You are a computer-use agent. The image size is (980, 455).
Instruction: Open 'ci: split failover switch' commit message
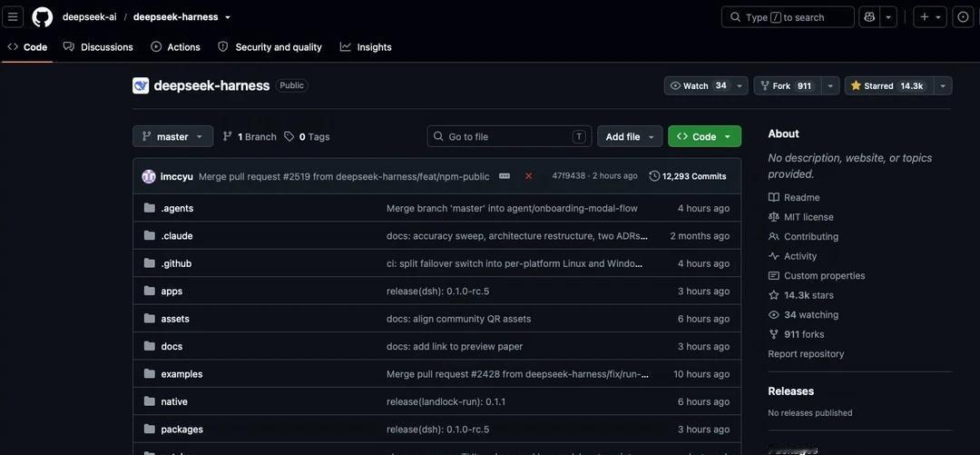[514, 263]
